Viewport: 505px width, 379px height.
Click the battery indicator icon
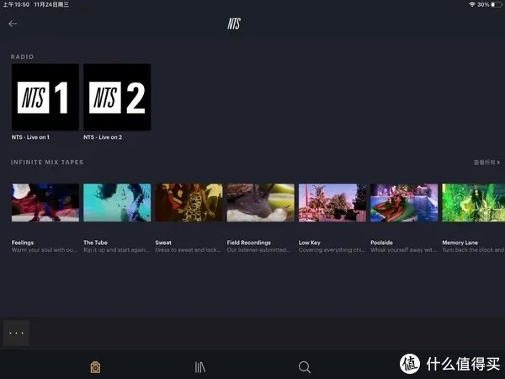[x=497, y=4]
